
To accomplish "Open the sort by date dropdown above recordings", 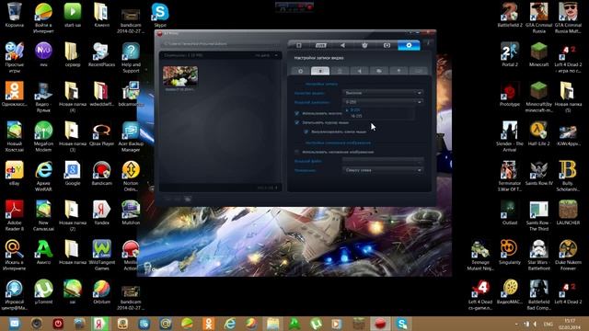I will point(267,55).
